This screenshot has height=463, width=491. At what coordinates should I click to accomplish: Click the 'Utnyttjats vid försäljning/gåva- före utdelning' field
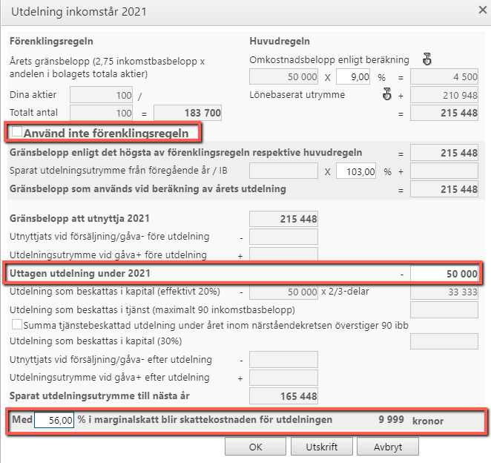pyautogui.click(x=283, y=237)
